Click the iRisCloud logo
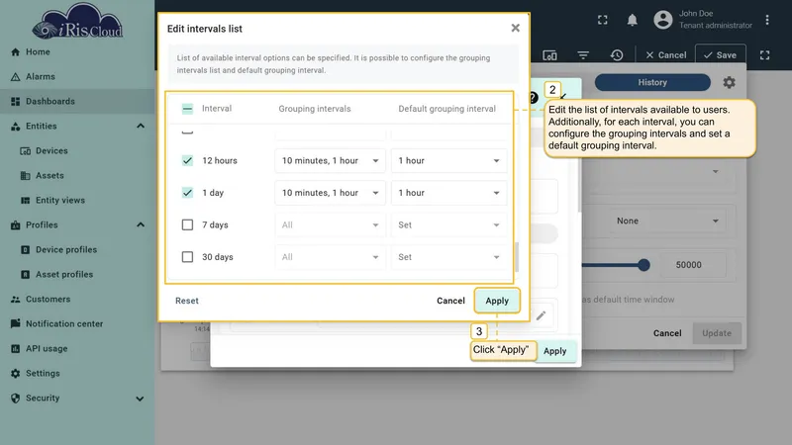This screenshot has height=445, width=792. coord(77,21)
